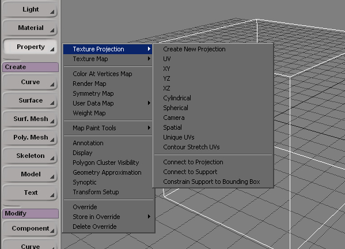This screenshot has height=249, width=345.
Task: Choose Synoptic property
Action: coord(108,182)
